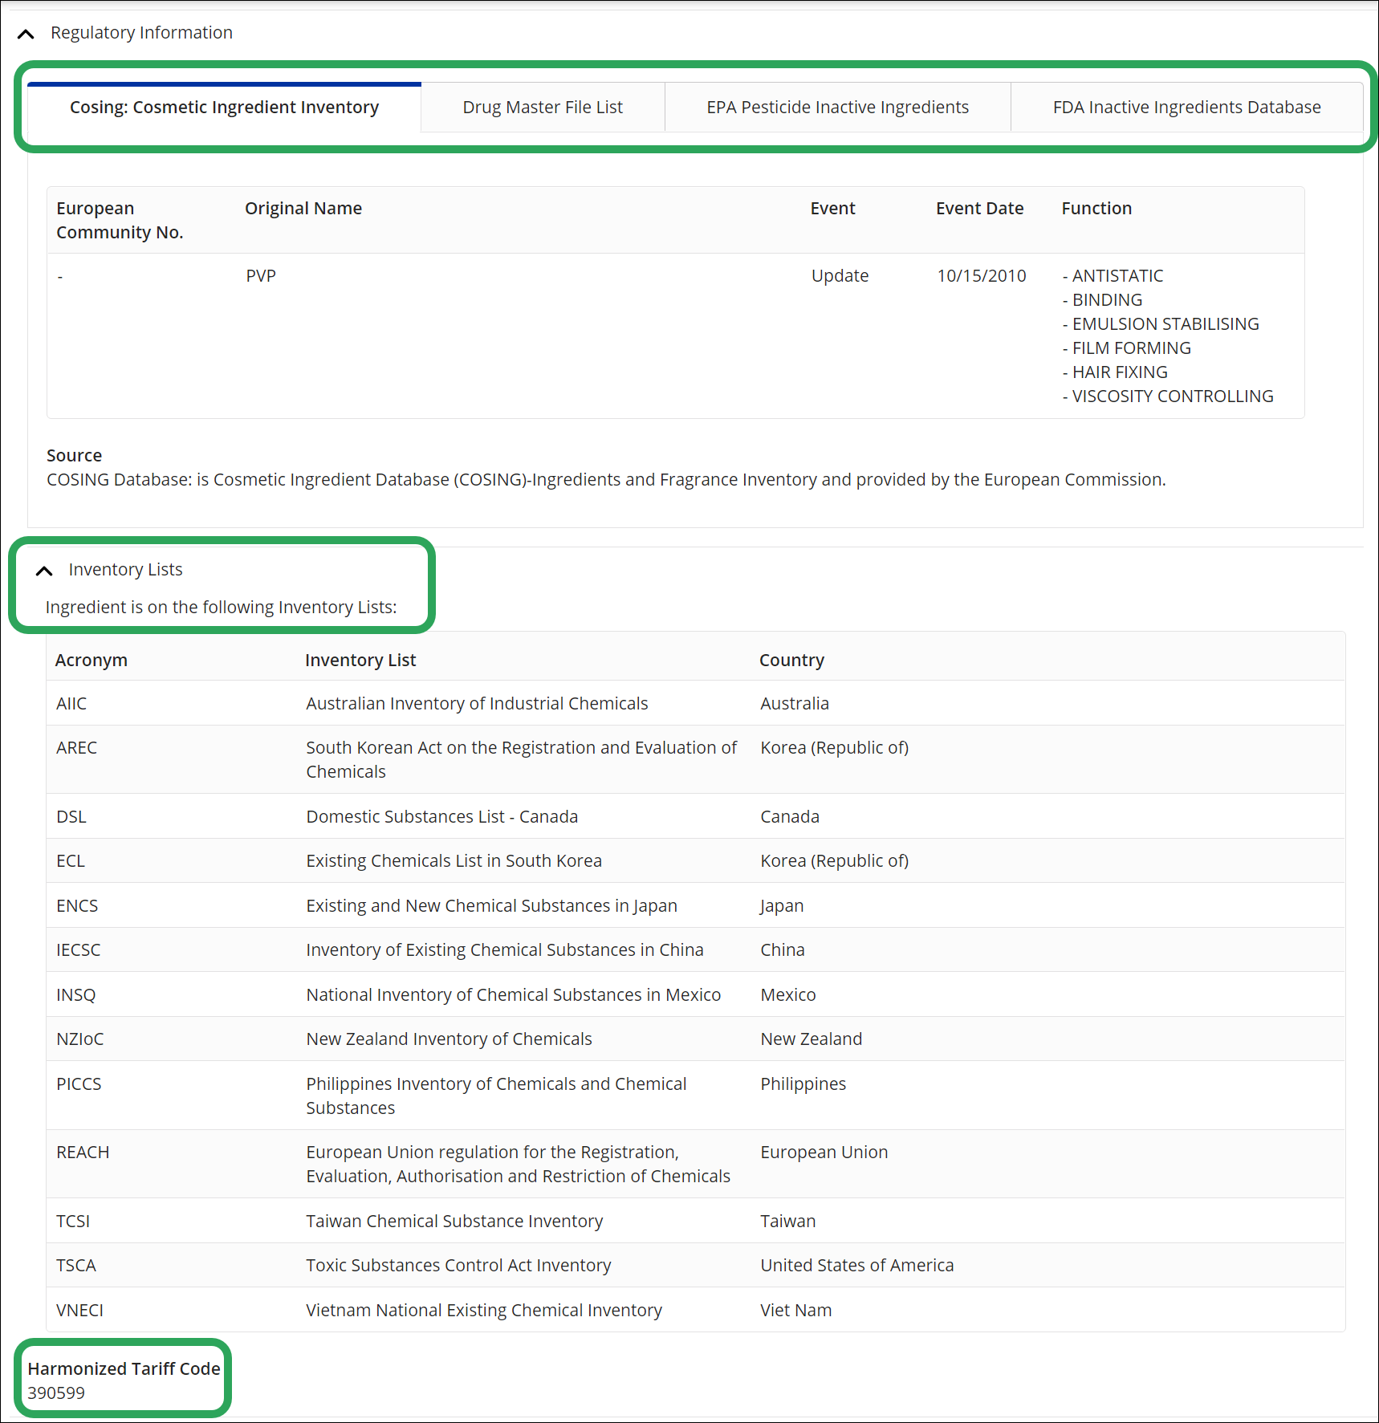Image resolution: width=1379 pixels, height=1423 pixels.
Task: Click the VISCOSITY CONTROLLING function entry
Action: [x=1168, y=396]
